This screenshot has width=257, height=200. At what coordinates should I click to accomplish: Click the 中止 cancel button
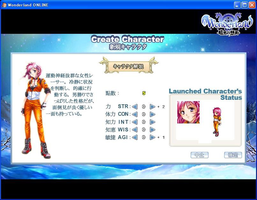[x=200, y=155]
